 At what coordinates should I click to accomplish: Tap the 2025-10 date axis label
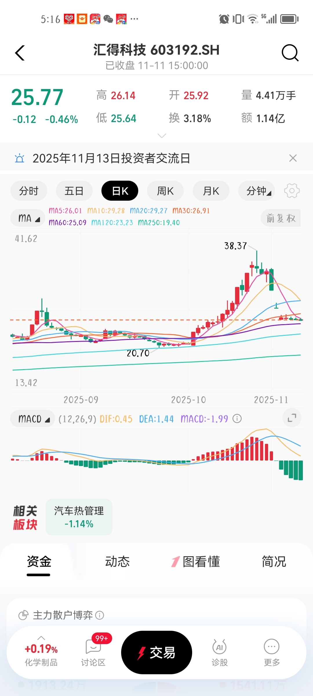coord(188,400)
